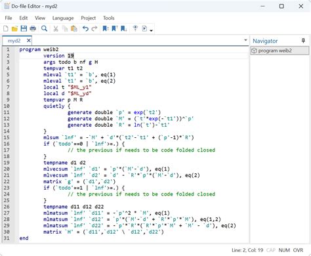Click the OVR status bar indicator
This screenshot has height=256, width=311.
[x=298, y=250]
